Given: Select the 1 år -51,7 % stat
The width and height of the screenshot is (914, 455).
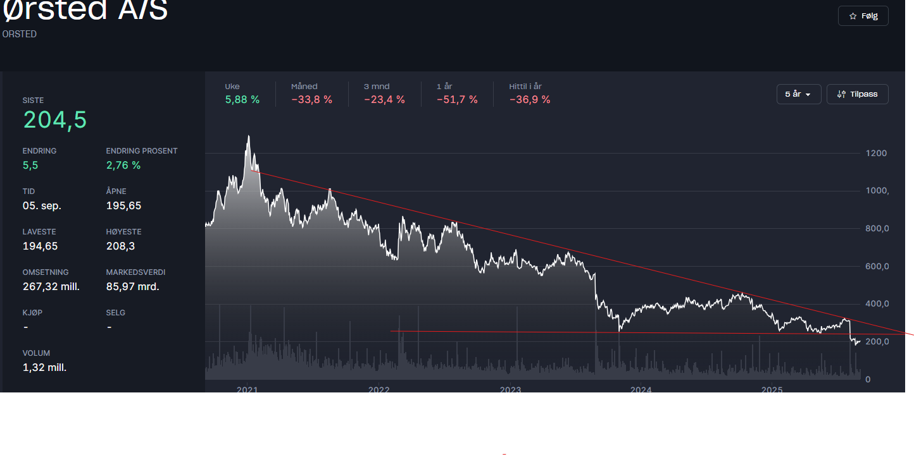Looking at the screenshot, I should (x=457, y=94).
